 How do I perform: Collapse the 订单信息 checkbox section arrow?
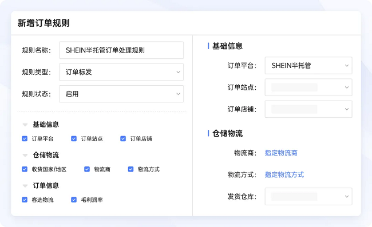pyautogui.click(x=25, y=186)
